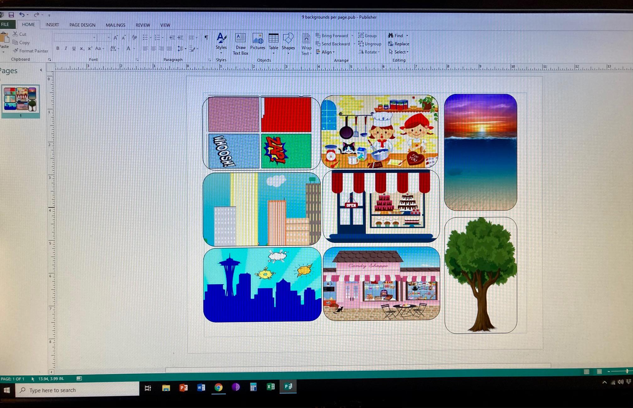Click Find in Editing group

coord(396,35)
